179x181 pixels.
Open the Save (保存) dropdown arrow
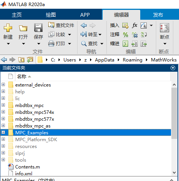[39, 44]
